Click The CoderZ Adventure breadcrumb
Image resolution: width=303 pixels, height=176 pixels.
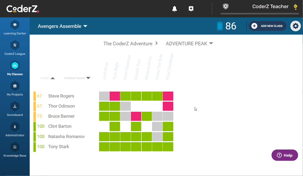point(128,44)
